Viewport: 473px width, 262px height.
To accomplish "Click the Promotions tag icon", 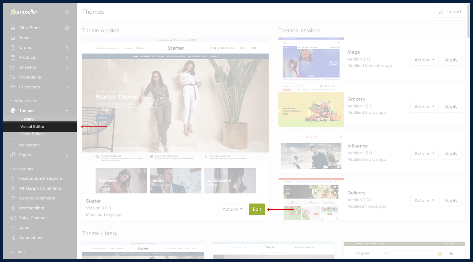I will 13,77.
